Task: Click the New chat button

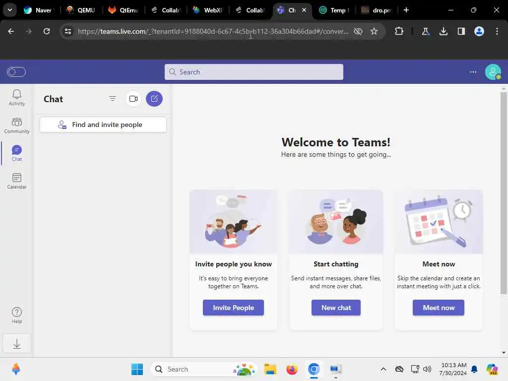Action: (336, 308)
